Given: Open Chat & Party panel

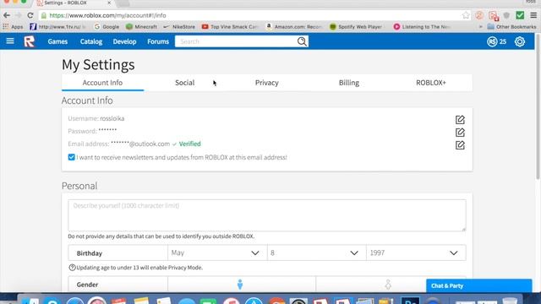Looking at the screenshot, I should pyautogui.click(x=479, y=285).
